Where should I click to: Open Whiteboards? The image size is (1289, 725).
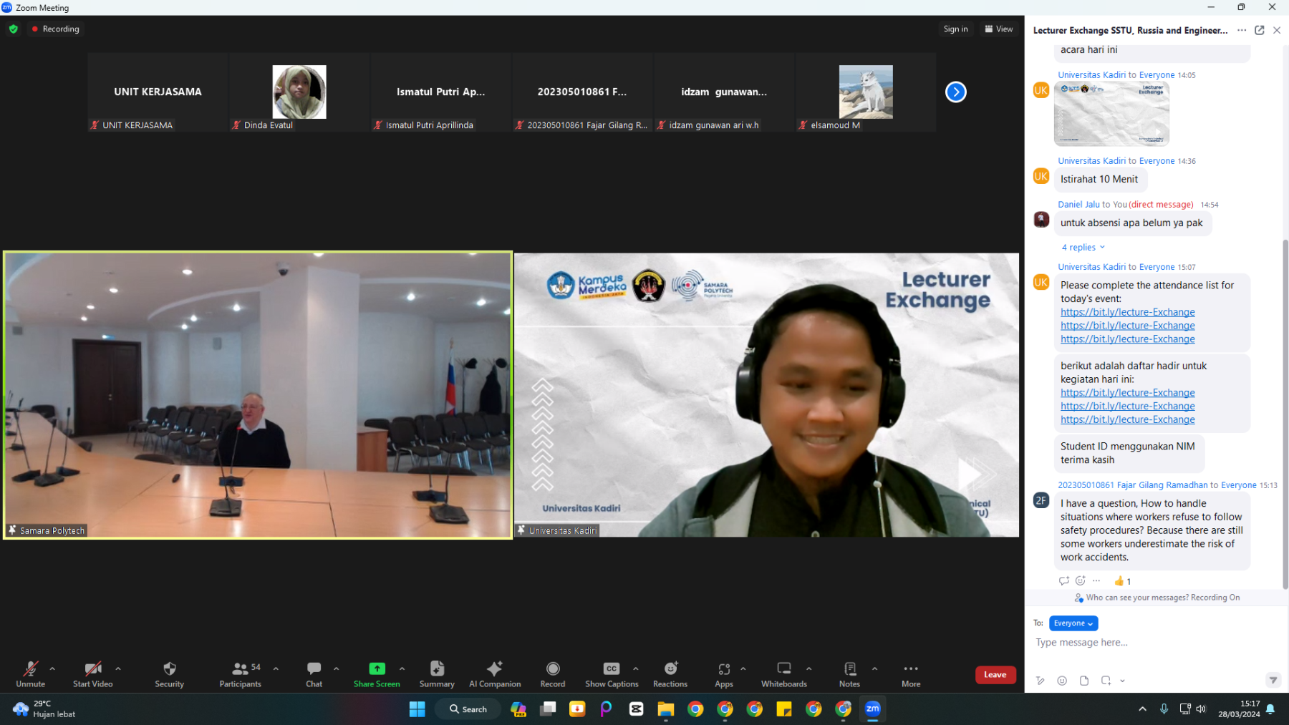click(784, 674)
